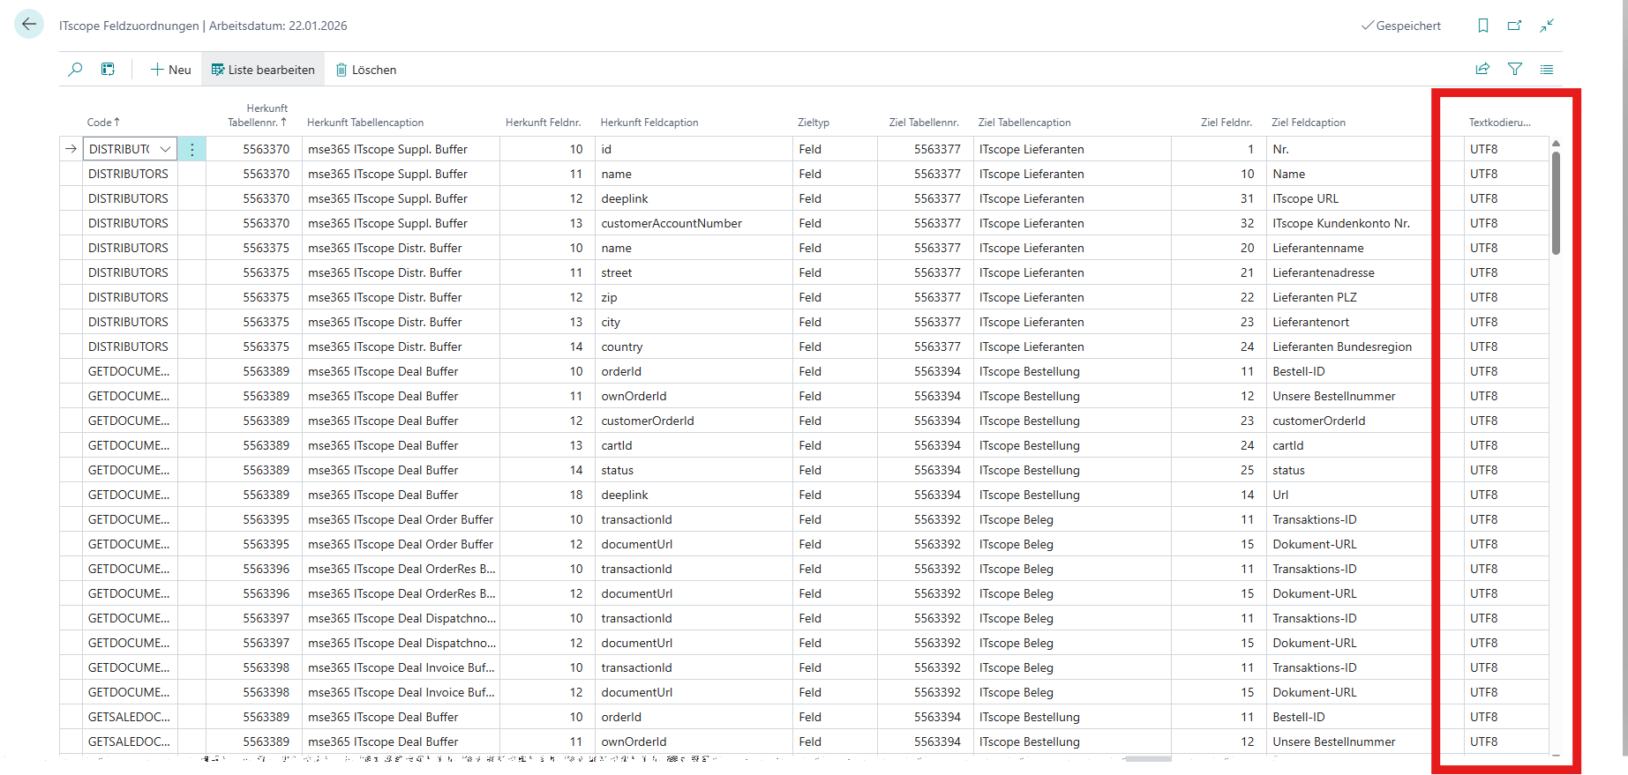
Task: Click the Ziel Feldcaption column header
Action: 1308,123
